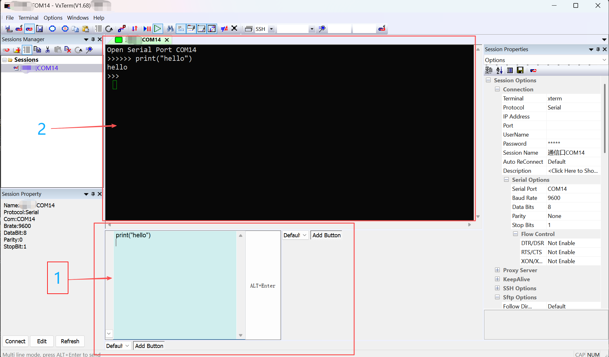This screenshot has width=609, height=357.
Task: Click the binoculars find icon in toolbar
Action: pyautogui.click(x=170, y=29)
